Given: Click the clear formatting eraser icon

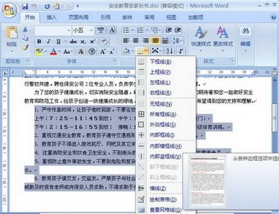Looking at the screenshot, I should [104, 41].
